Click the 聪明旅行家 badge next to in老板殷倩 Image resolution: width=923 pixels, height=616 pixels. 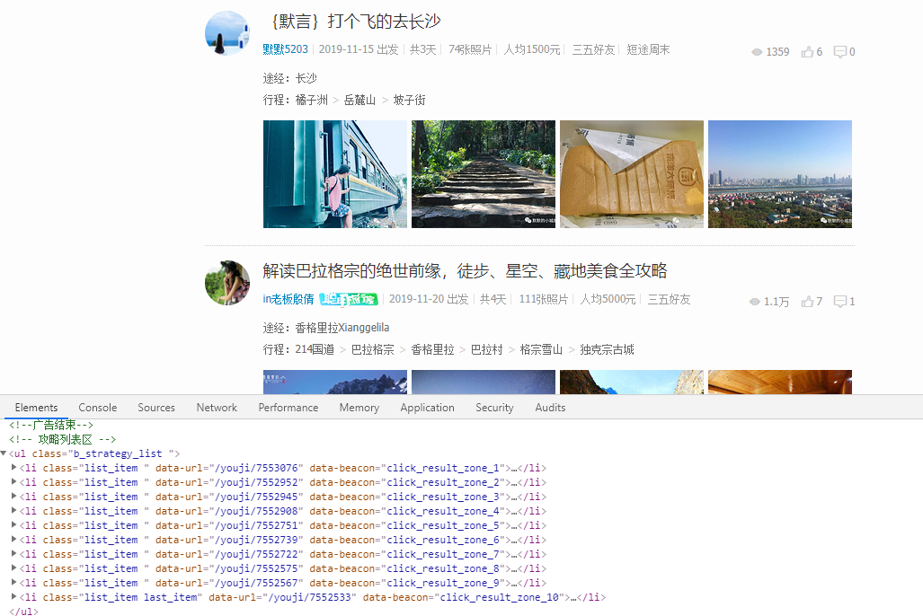(x=349, y=299)
